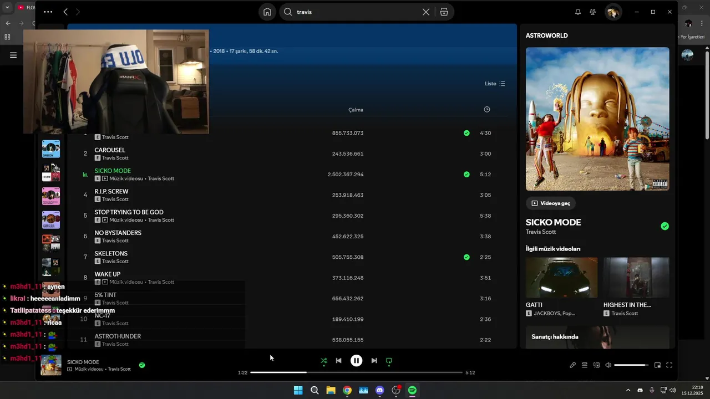Navigate back with the left arrow

point(65,12)
